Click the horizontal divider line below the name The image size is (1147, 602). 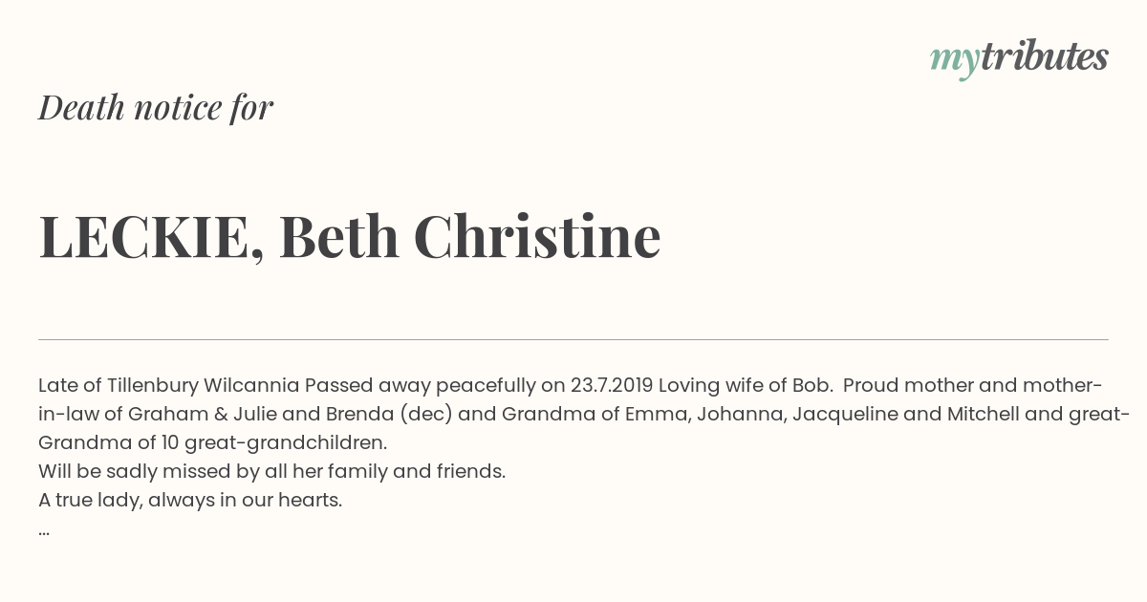point(573,339)
